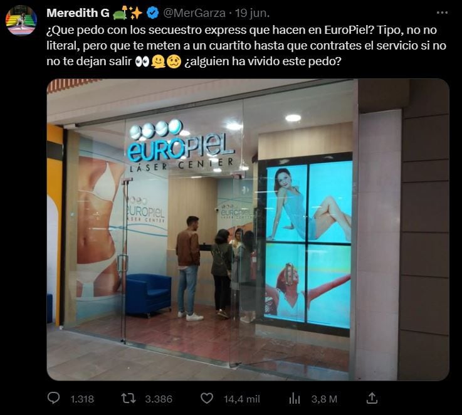This screenshot has height=415, width=462.
Task: Open the @MerGarza handle link
Action: [194, 13]
